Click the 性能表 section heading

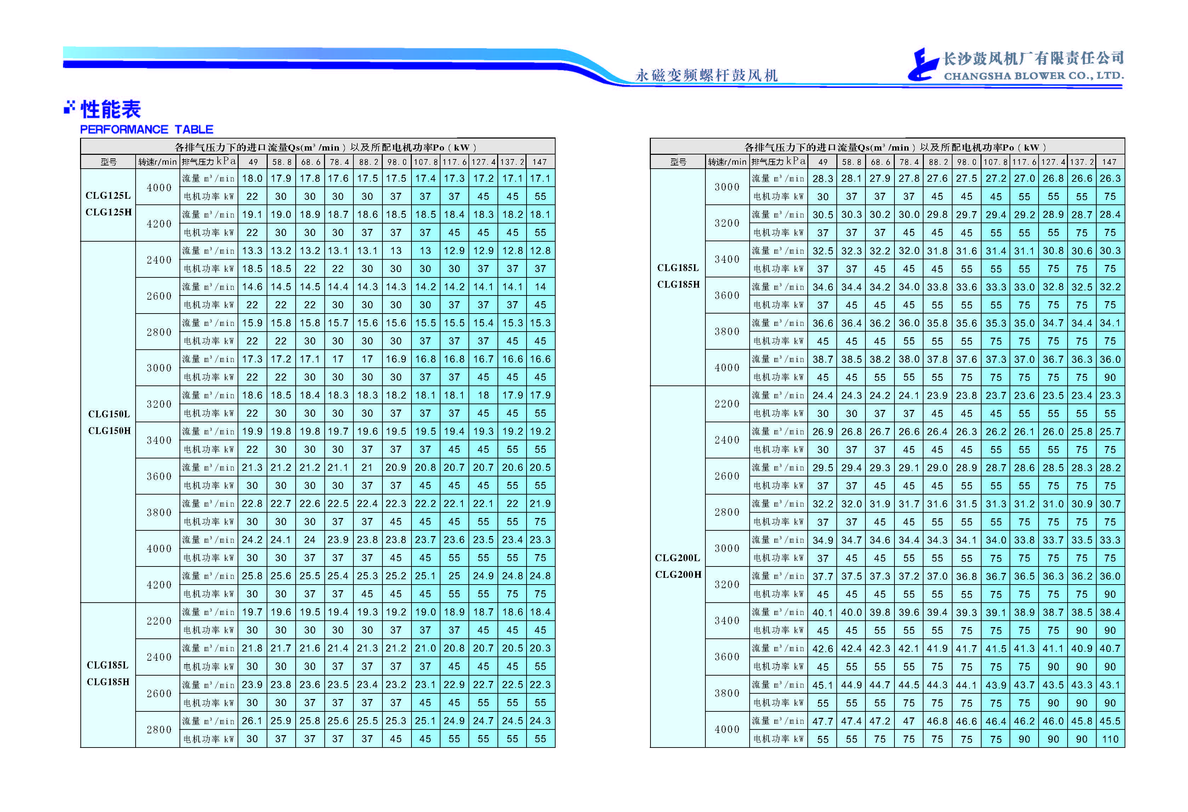coord(110,109)
